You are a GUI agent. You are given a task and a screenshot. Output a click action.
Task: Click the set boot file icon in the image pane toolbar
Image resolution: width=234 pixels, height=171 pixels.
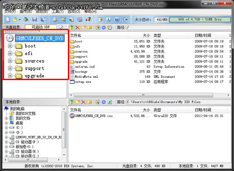point(110,27)
